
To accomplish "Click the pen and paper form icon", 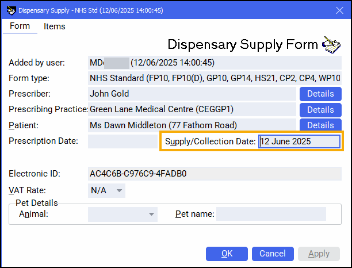I will (331, 44).
